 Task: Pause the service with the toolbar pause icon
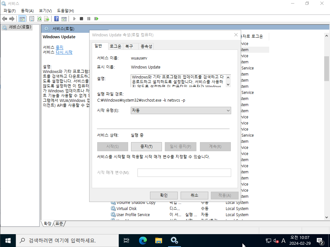pos(89,19)
